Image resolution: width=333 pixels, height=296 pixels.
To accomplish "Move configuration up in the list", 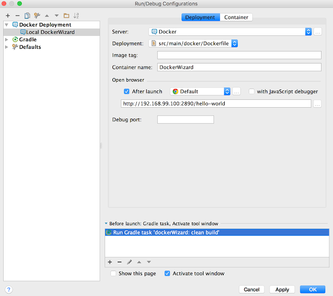I will coord(47,16).
